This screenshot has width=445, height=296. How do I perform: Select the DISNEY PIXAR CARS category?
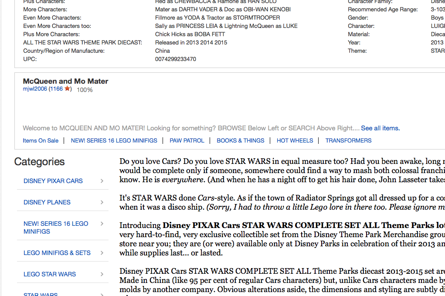pyautogui.click(x=53, y=181)
